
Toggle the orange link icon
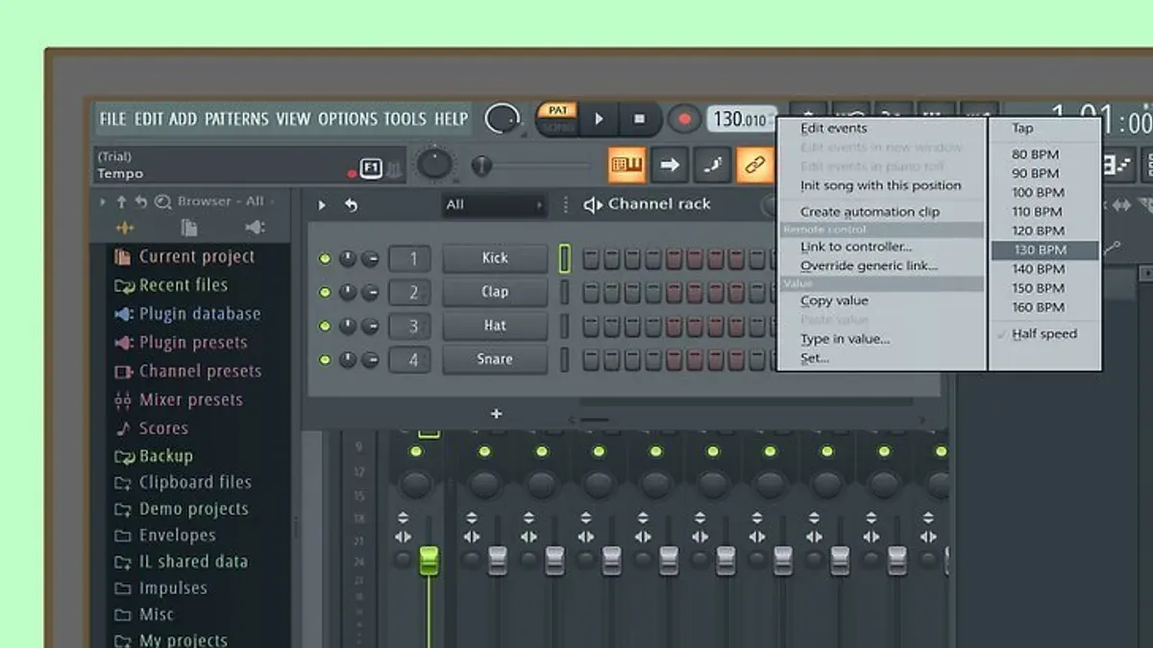click(x=755, y=165)
